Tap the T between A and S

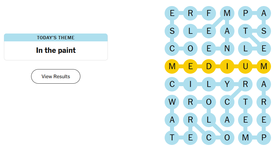pyautogui.click(x=245, y=31)
